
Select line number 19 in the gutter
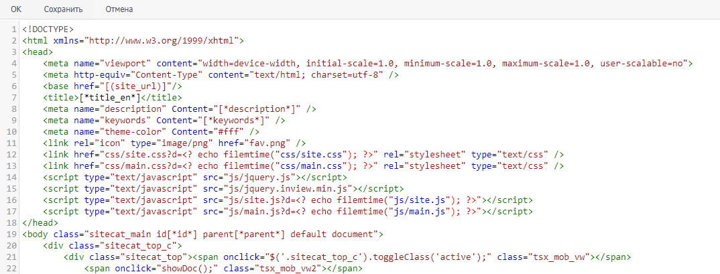pyautogui.click(x=13, y=234)
